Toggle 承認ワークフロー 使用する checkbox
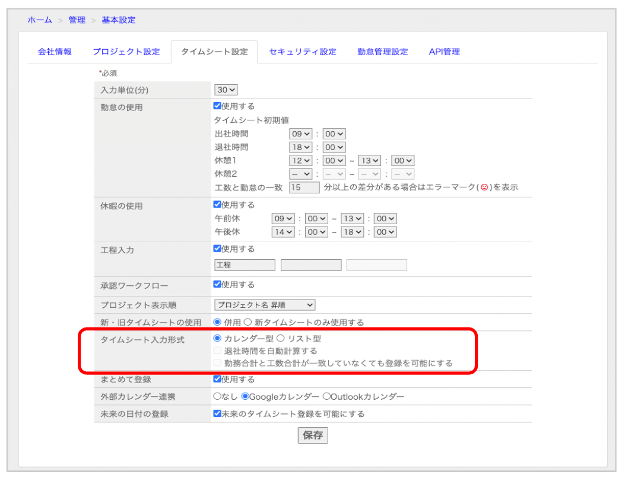622x478 pixels. [x=217, y=284]
